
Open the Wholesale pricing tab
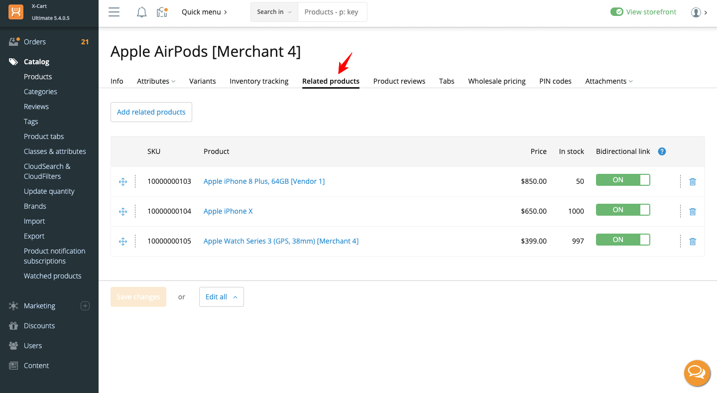pos(496,81)
